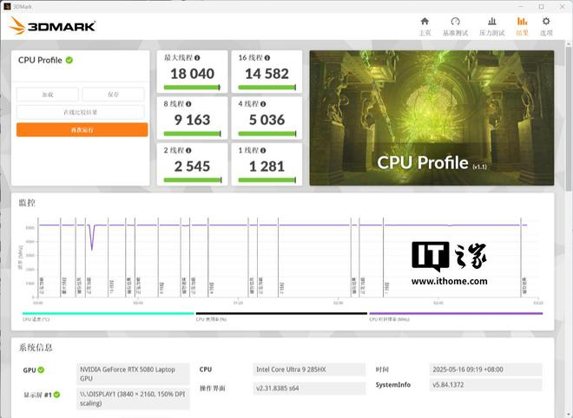Open the Options gear icon
Image resolution: width=573 pixels, height=418 pixels.
tap(546, 22)
